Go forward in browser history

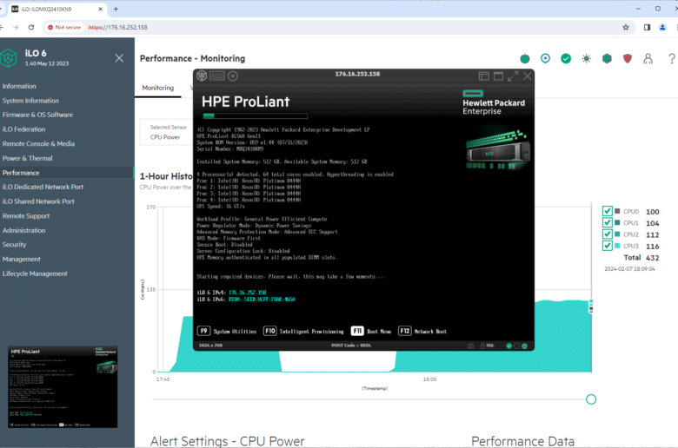[16, 27]
